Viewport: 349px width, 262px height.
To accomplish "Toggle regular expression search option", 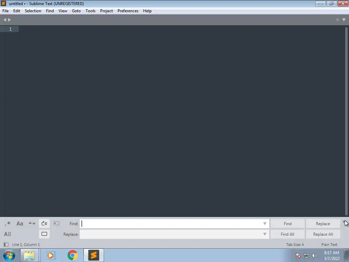I will click(x=7, y=223).
